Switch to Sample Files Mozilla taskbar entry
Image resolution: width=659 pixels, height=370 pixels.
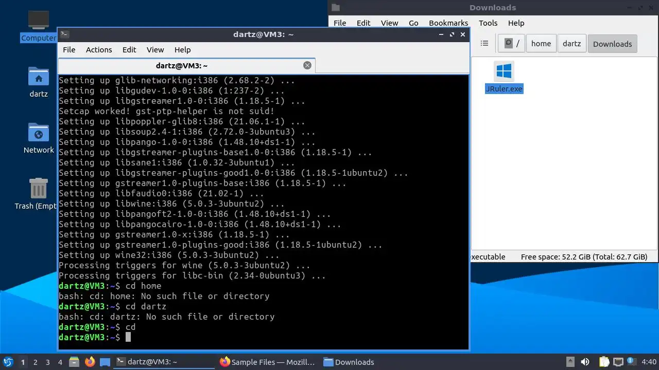[x=267, y=362]
